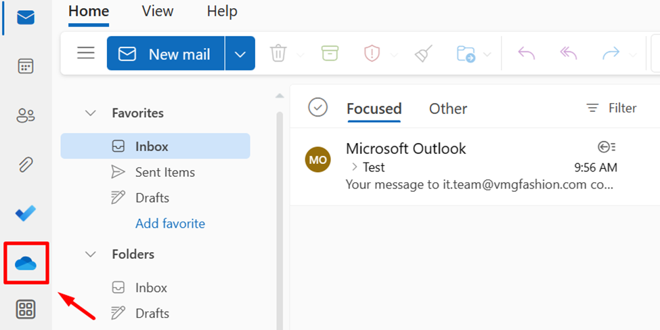The height and width of the screenshot is (330, 660).
Task: Open the New mail dropdown arrow
Action: point(240,54)
